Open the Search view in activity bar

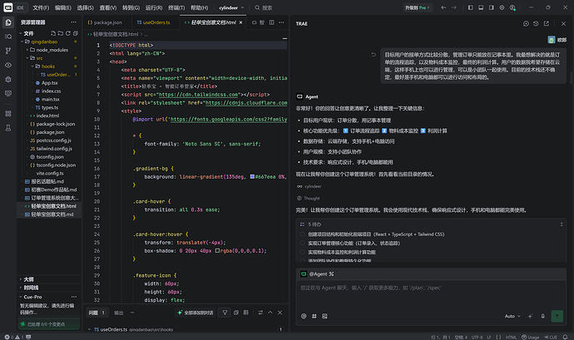pyautogui.click(x=8, y=37)
